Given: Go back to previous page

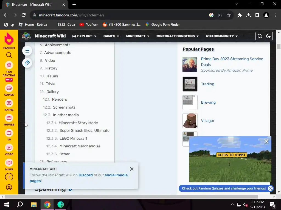Looking at the screenshot, I should [x=6, y=15].
